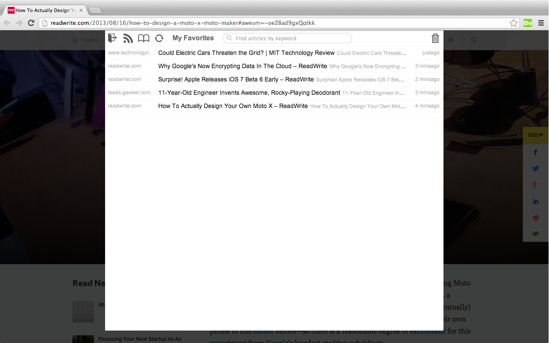Click the ReadWrite site search icon
549x343 pixels.
pos(474,40)
